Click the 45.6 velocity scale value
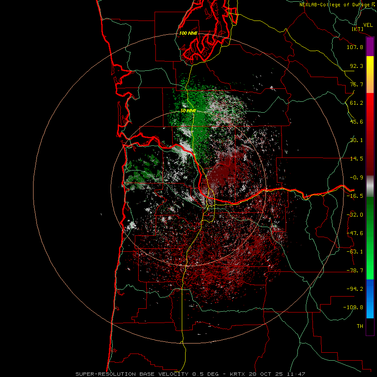 coord(356,121)
